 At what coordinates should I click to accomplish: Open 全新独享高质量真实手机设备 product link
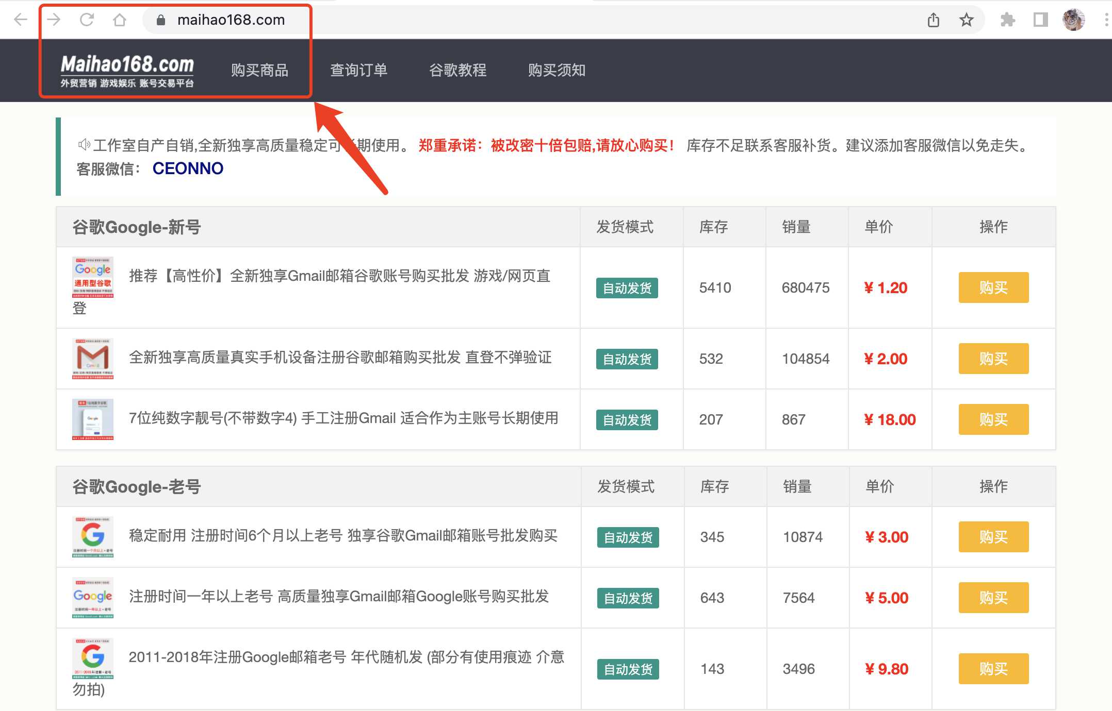(340, 358)
